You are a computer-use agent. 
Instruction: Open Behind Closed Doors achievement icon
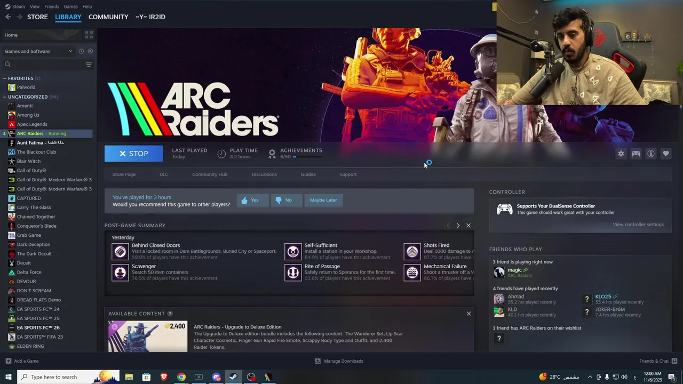120,251
